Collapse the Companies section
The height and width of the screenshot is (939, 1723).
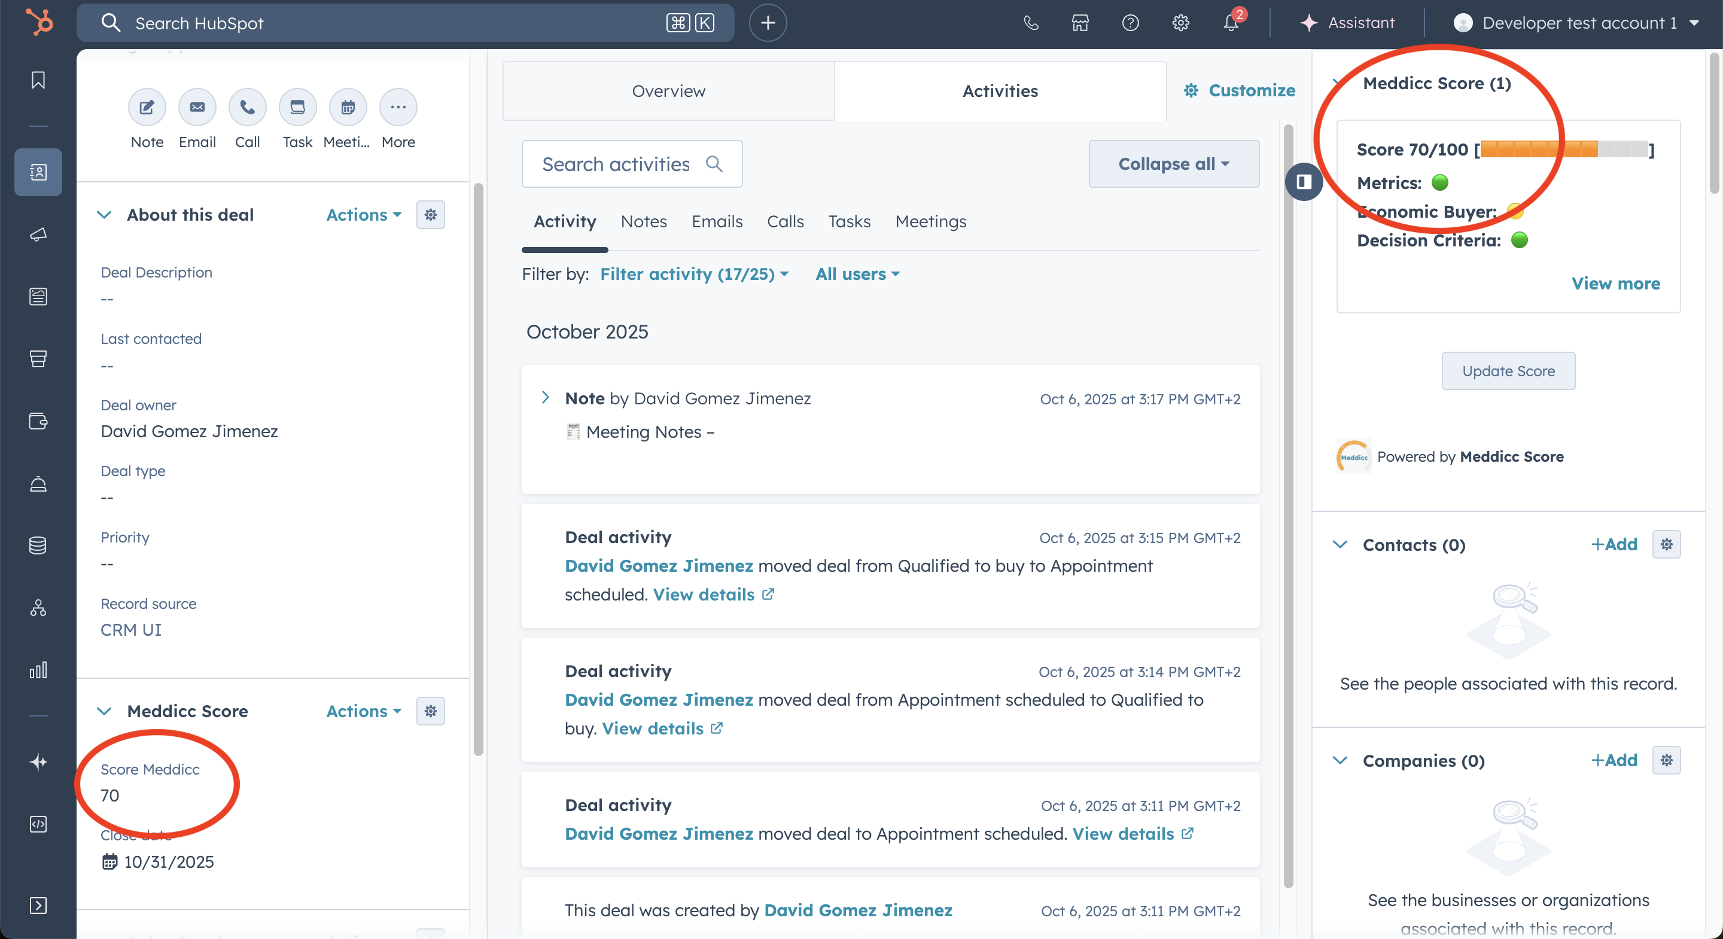[x=1340, y=760]
